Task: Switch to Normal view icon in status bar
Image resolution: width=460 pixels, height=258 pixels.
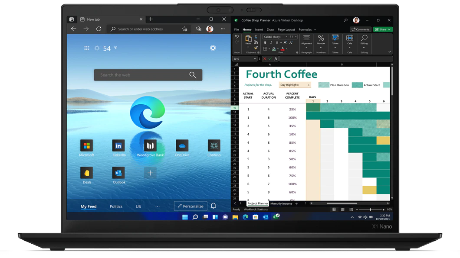Action: point(334,210)
